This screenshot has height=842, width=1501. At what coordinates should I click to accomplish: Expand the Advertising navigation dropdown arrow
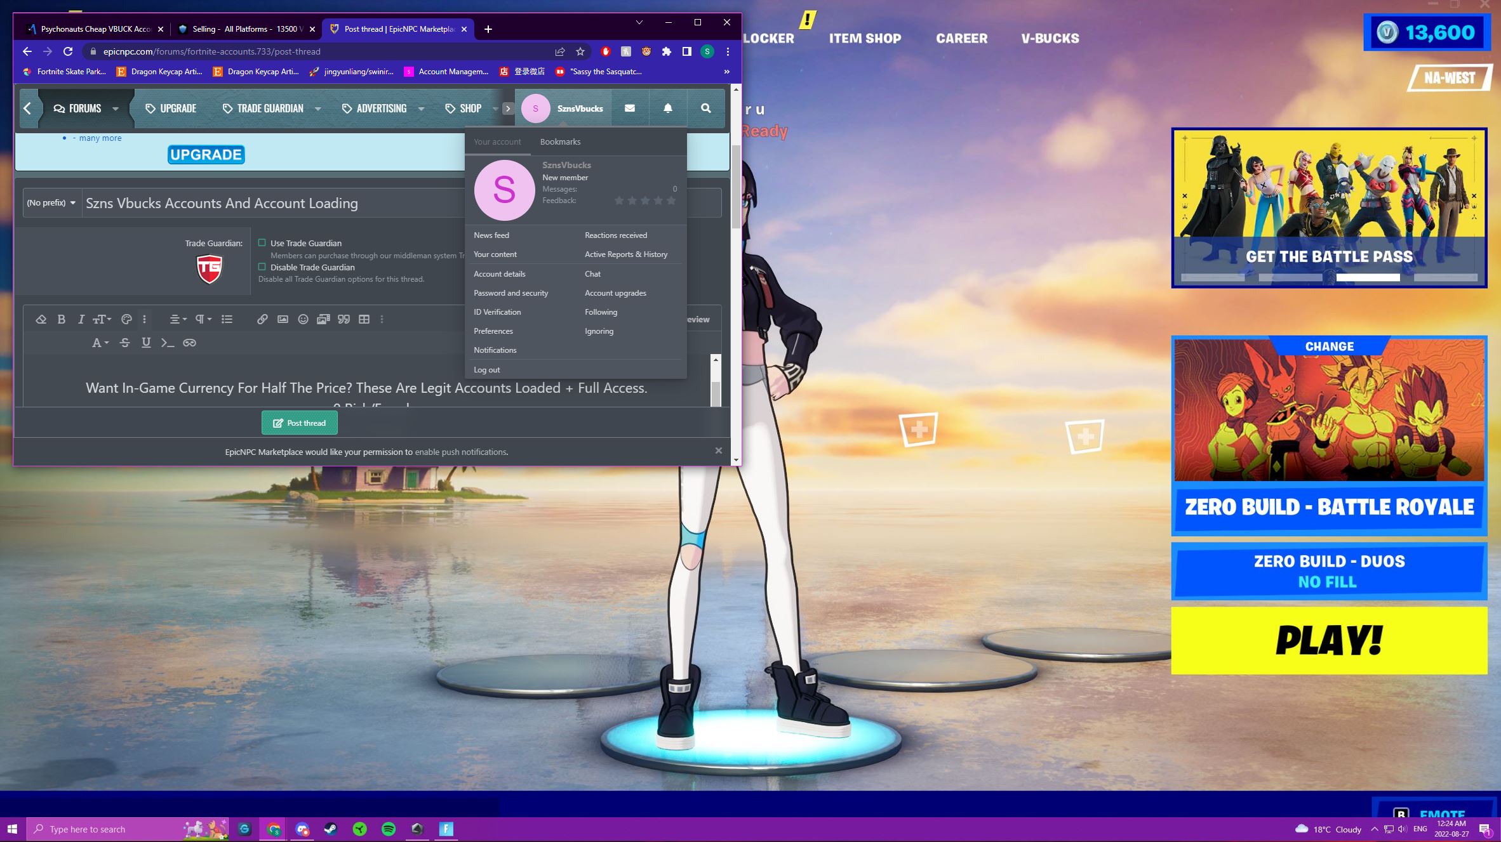[421, 109]
